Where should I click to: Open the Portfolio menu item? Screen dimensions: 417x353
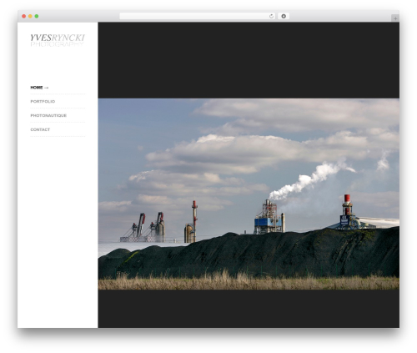pyautogui.click(x=43, y=102)
